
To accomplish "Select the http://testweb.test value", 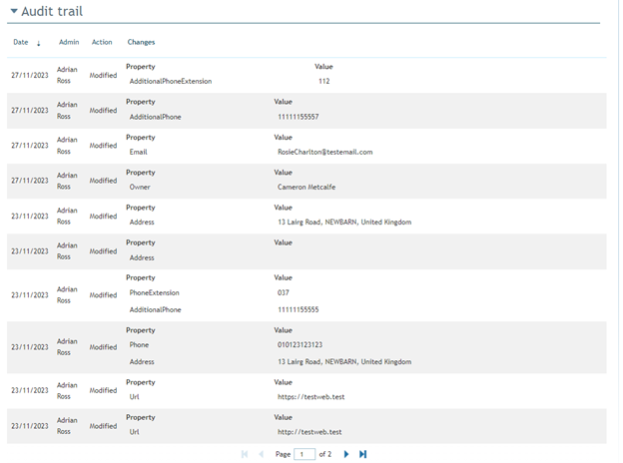I will coord(310,432).
